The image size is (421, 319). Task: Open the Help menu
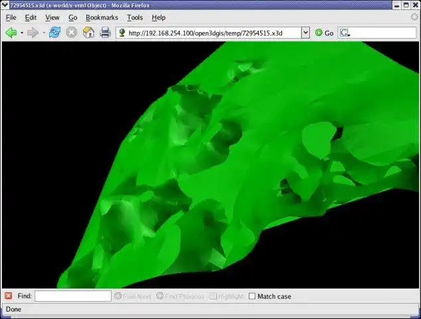(158, 17)
